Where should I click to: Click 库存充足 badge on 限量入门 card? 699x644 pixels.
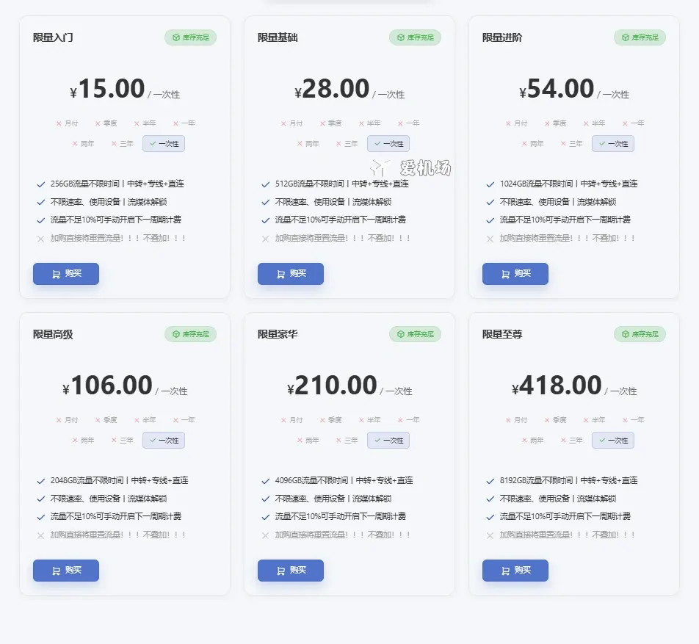click(x=190, y=37)
